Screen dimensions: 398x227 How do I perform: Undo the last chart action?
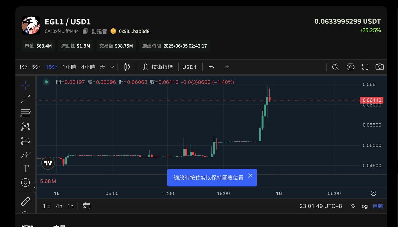(x=211, y=67)
